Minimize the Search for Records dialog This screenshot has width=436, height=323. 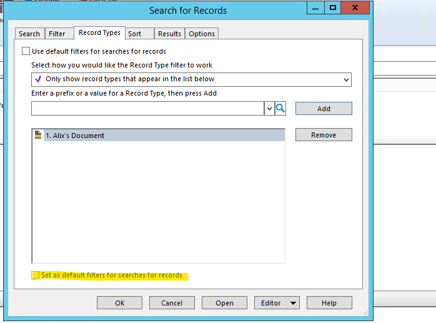click(315, 7)
